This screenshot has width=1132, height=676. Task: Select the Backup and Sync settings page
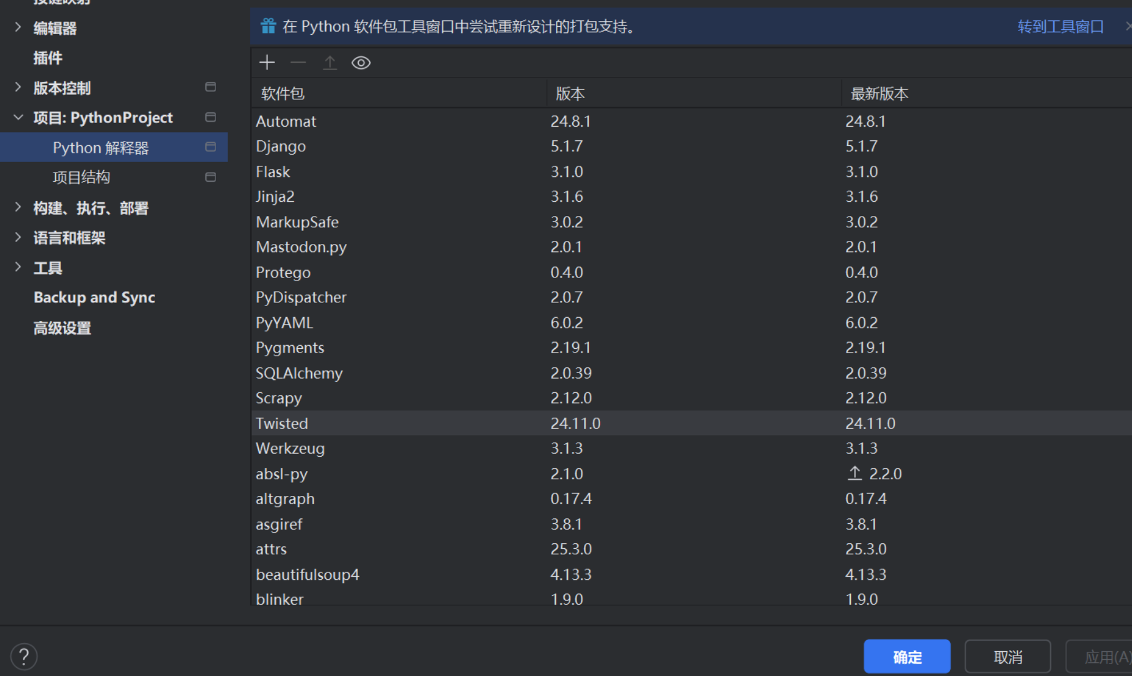94,298
